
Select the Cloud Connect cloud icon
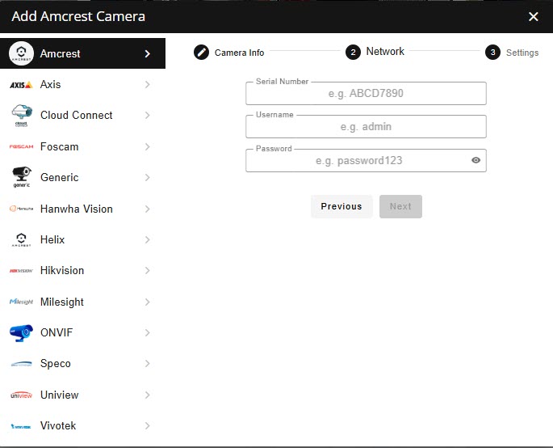tap(21, 116)
